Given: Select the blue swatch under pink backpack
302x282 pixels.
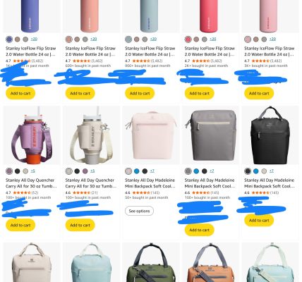Looking at the screenshot, I should point(137,171).
